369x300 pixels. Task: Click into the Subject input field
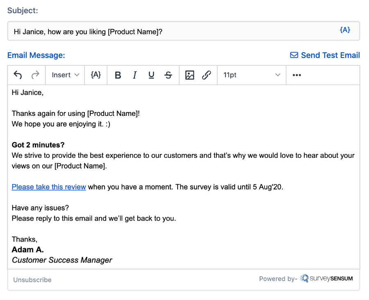coord(184,31)
